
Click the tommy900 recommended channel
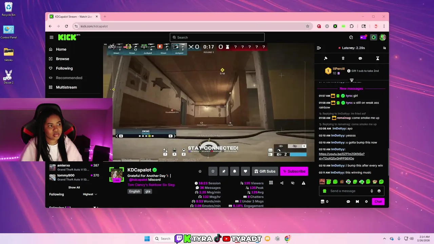tap(74, 177)
